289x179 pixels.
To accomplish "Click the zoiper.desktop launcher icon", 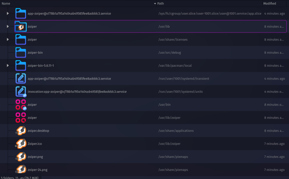I will click(21, 131).
